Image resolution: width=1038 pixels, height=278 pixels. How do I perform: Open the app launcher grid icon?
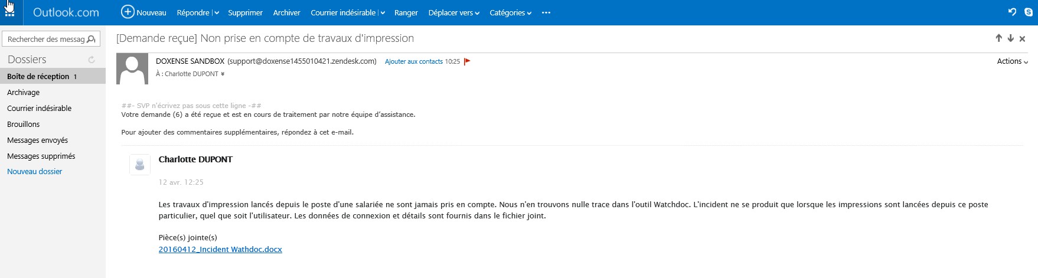point(9,12)
